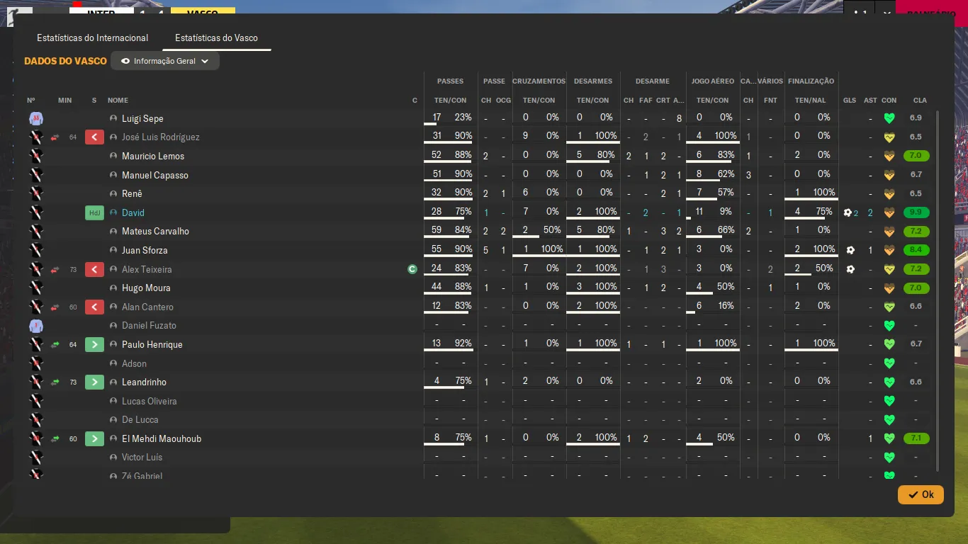Click El Mehdi Maouhoub substituted-on green arrow
The height and width of the screenshot is (544, 968).
click(95, 438)
